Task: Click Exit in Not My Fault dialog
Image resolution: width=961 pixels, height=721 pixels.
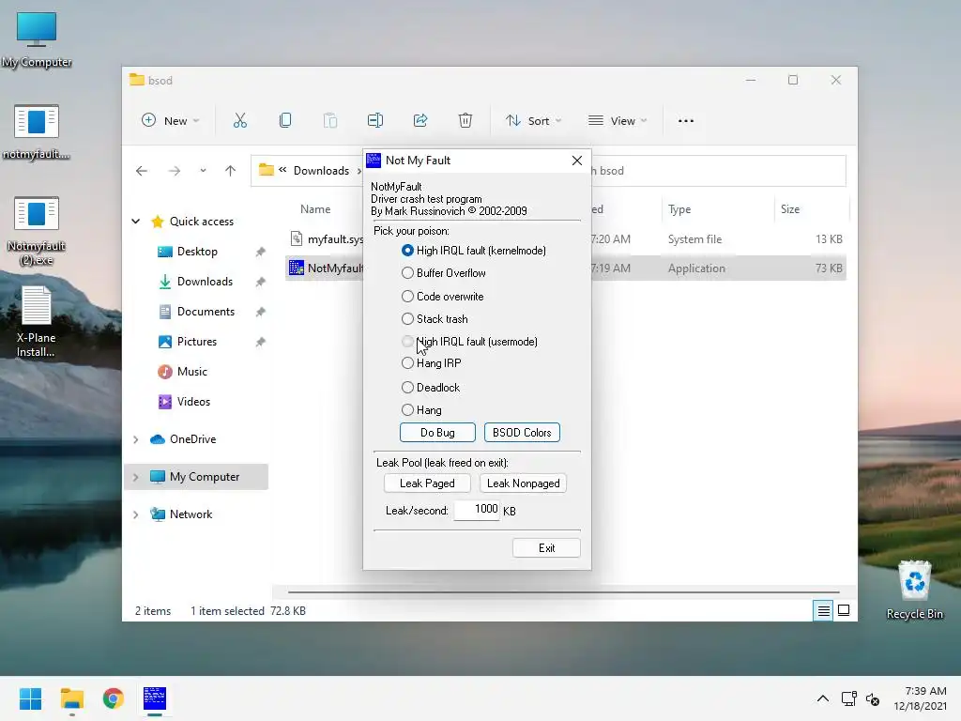Action: [547, 548]
